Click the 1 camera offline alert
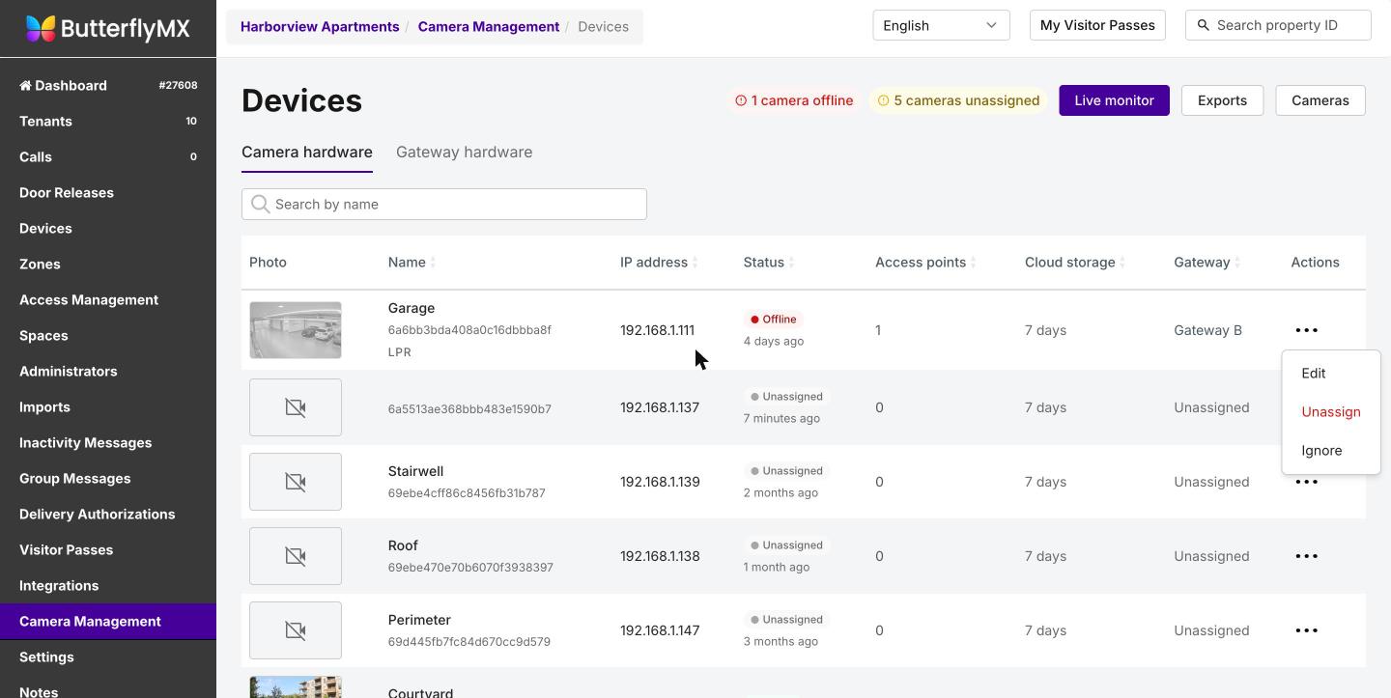Image resolution: width=1391 pixels, height=698 pixels. click(794, 100)
